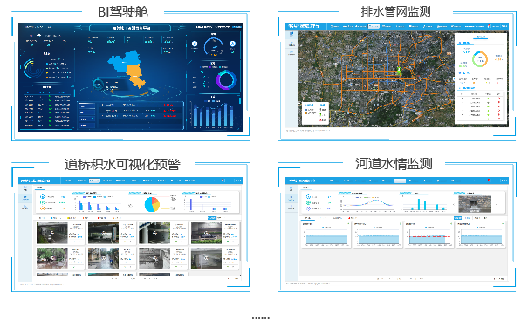This screenshot has width=528, height=327.
Task: Click the previous arrow left of the bridge pie chart
Action: tap(131, 205)
